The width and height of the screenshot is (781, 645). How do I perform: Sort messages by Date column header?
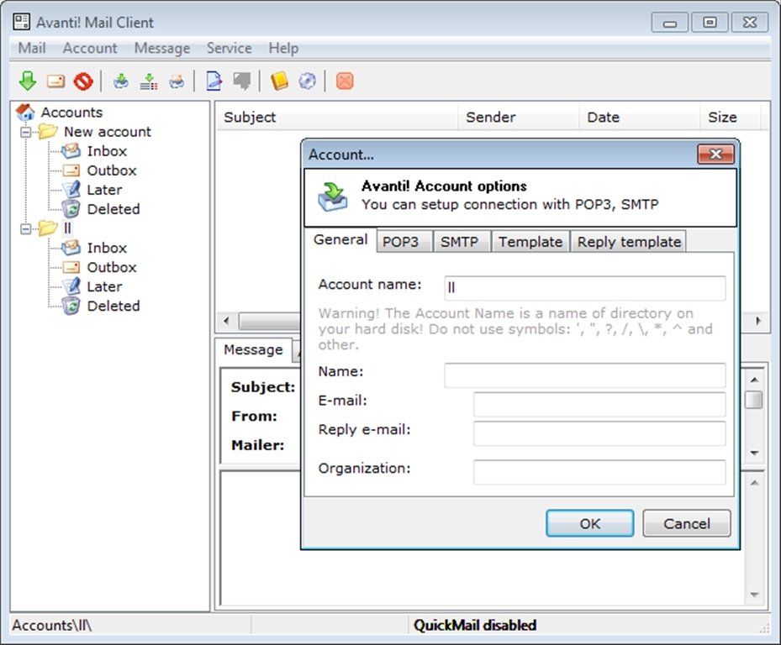point(639,117)
